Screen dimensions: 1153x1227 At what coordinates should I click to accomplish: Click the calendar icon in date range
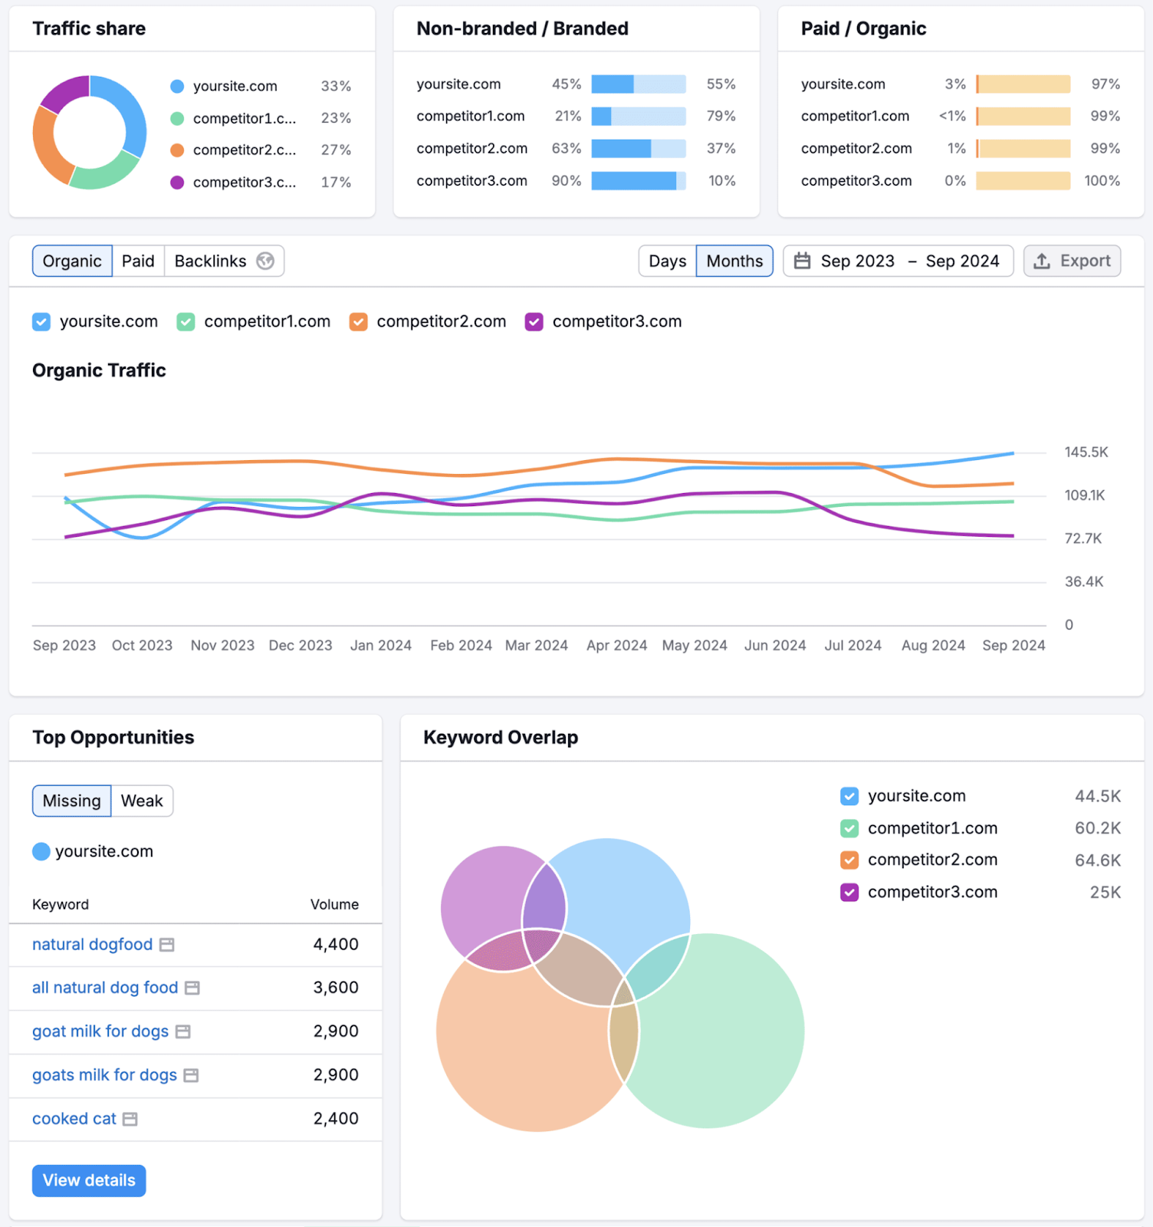point(802,261)
